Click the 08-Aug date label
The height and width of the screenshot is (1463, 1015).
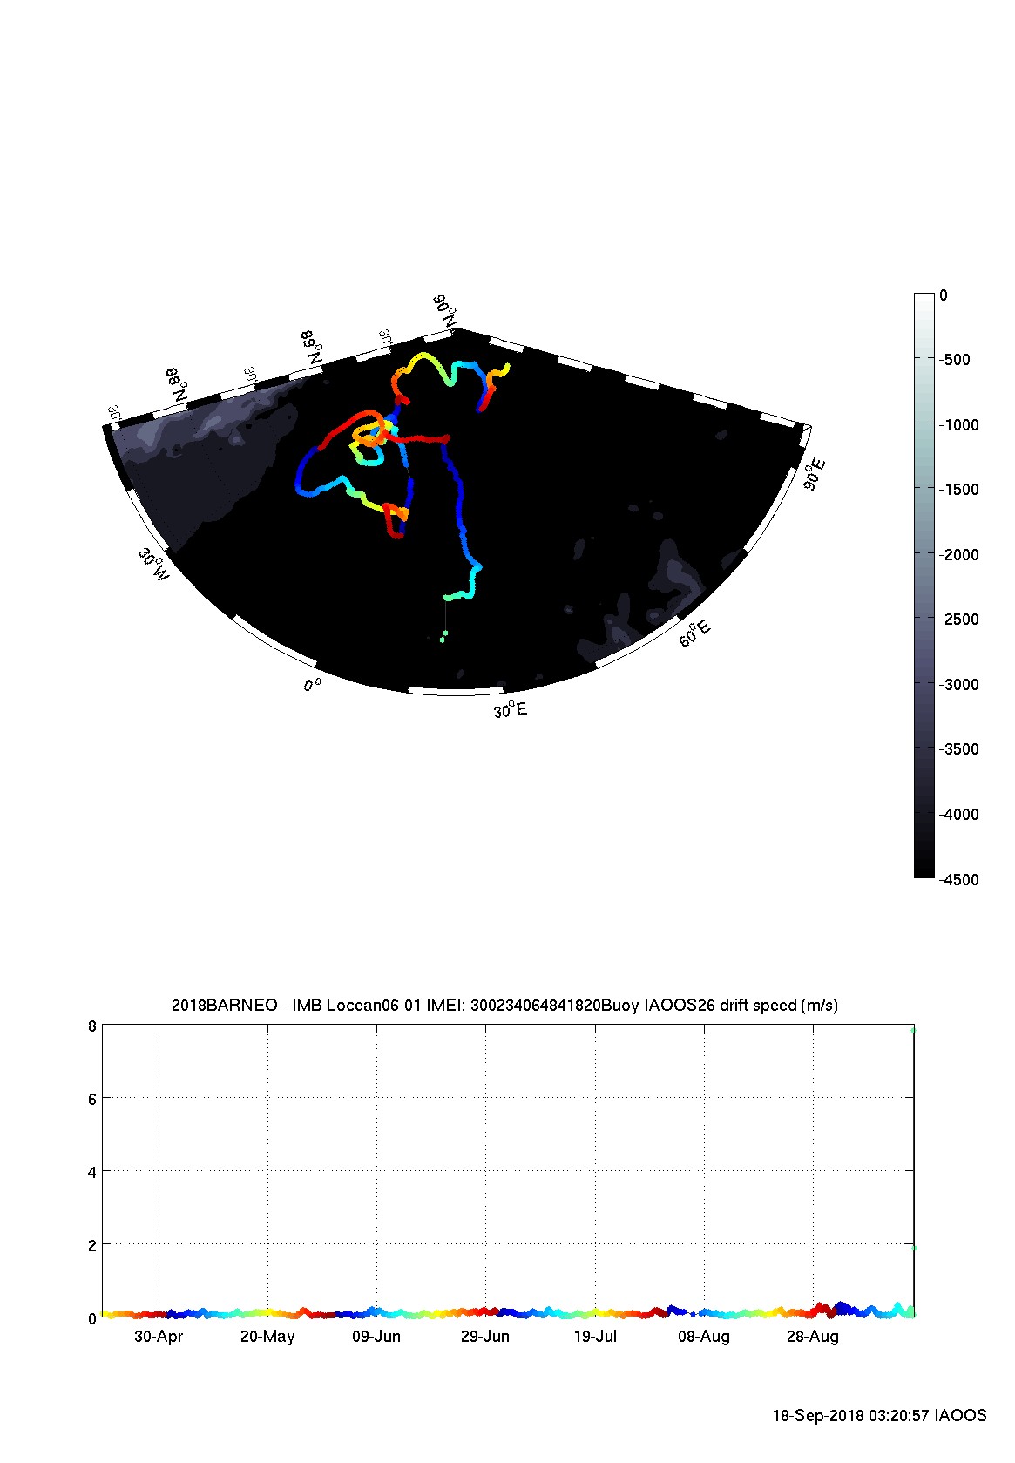(704, 1337)
